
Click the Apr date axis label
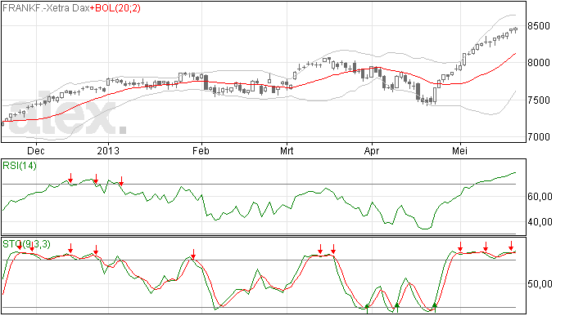(x=372, y=150)
